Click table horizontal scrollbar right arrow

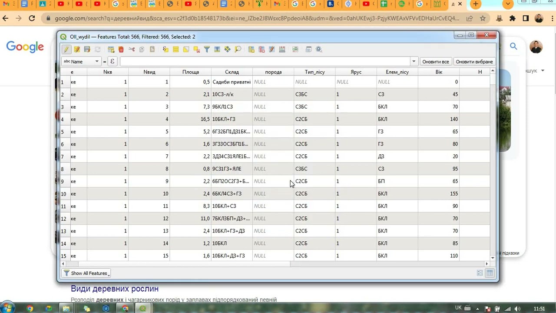487,263
